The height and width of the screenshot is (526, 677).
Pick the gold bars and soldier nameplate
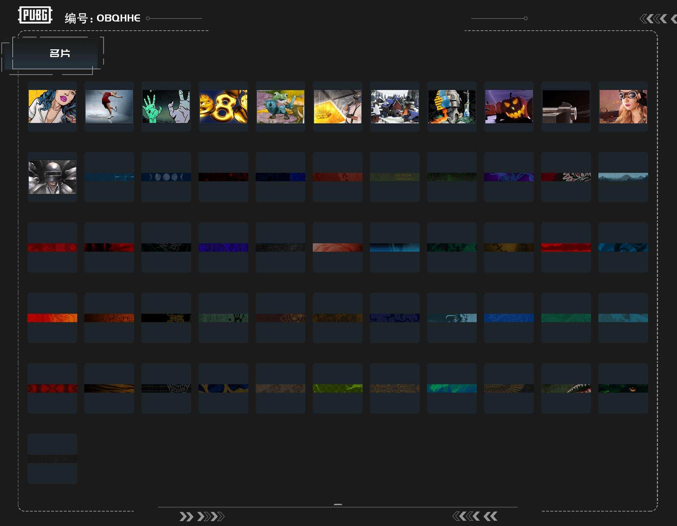[x=337, y=106]
